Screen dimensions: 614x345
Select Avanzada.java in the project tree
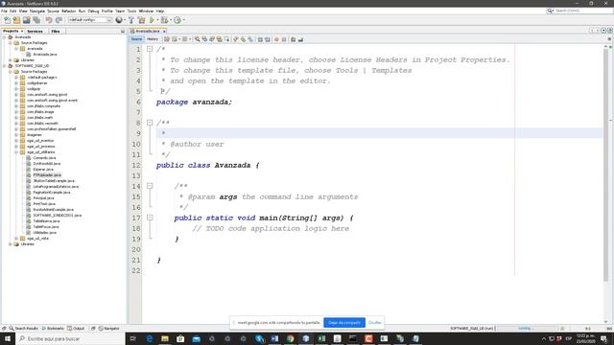tap(45, 55)
